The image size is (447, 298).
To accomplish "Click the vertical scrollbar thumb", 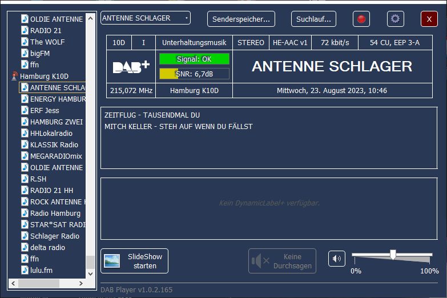I will [x=90, y=262].
